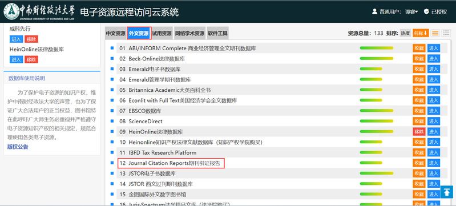This screenshot has width=456, height=206.
Task: Open the 试用资源 tab
Action: 162,33
